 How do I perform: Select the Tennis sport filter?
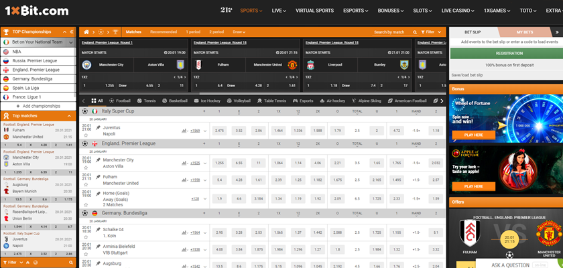point(147,100)
